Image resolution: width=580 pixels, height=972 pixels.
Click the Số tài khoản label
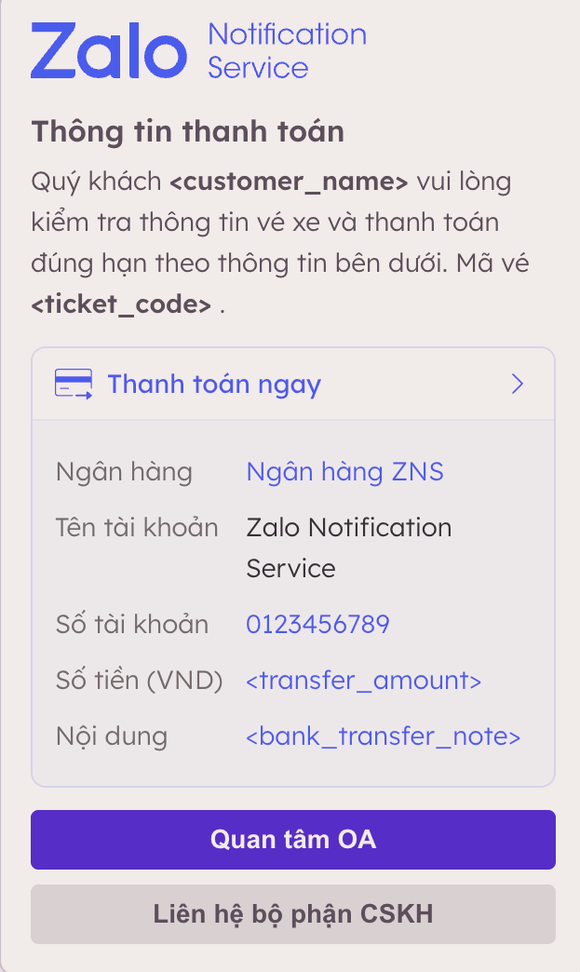pyautogui.click(x=132, y=624)
